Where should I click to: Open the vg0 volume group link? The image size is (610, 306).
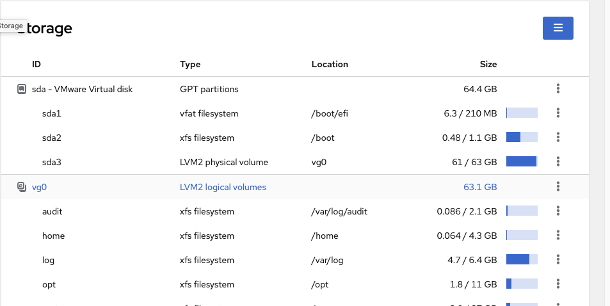click(40, 188)
